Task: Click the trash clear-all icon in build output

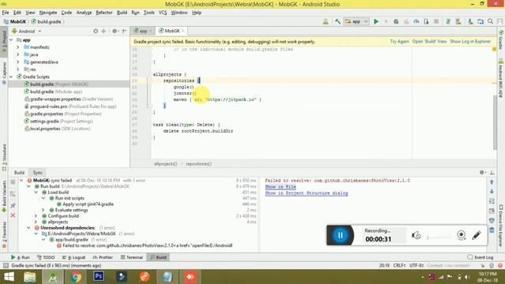Action: (x=492, y=230)
